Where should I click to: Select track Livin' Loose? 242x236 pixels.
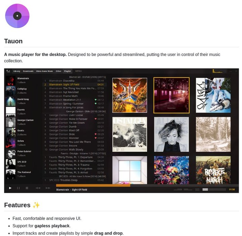(x=74, y=115)
